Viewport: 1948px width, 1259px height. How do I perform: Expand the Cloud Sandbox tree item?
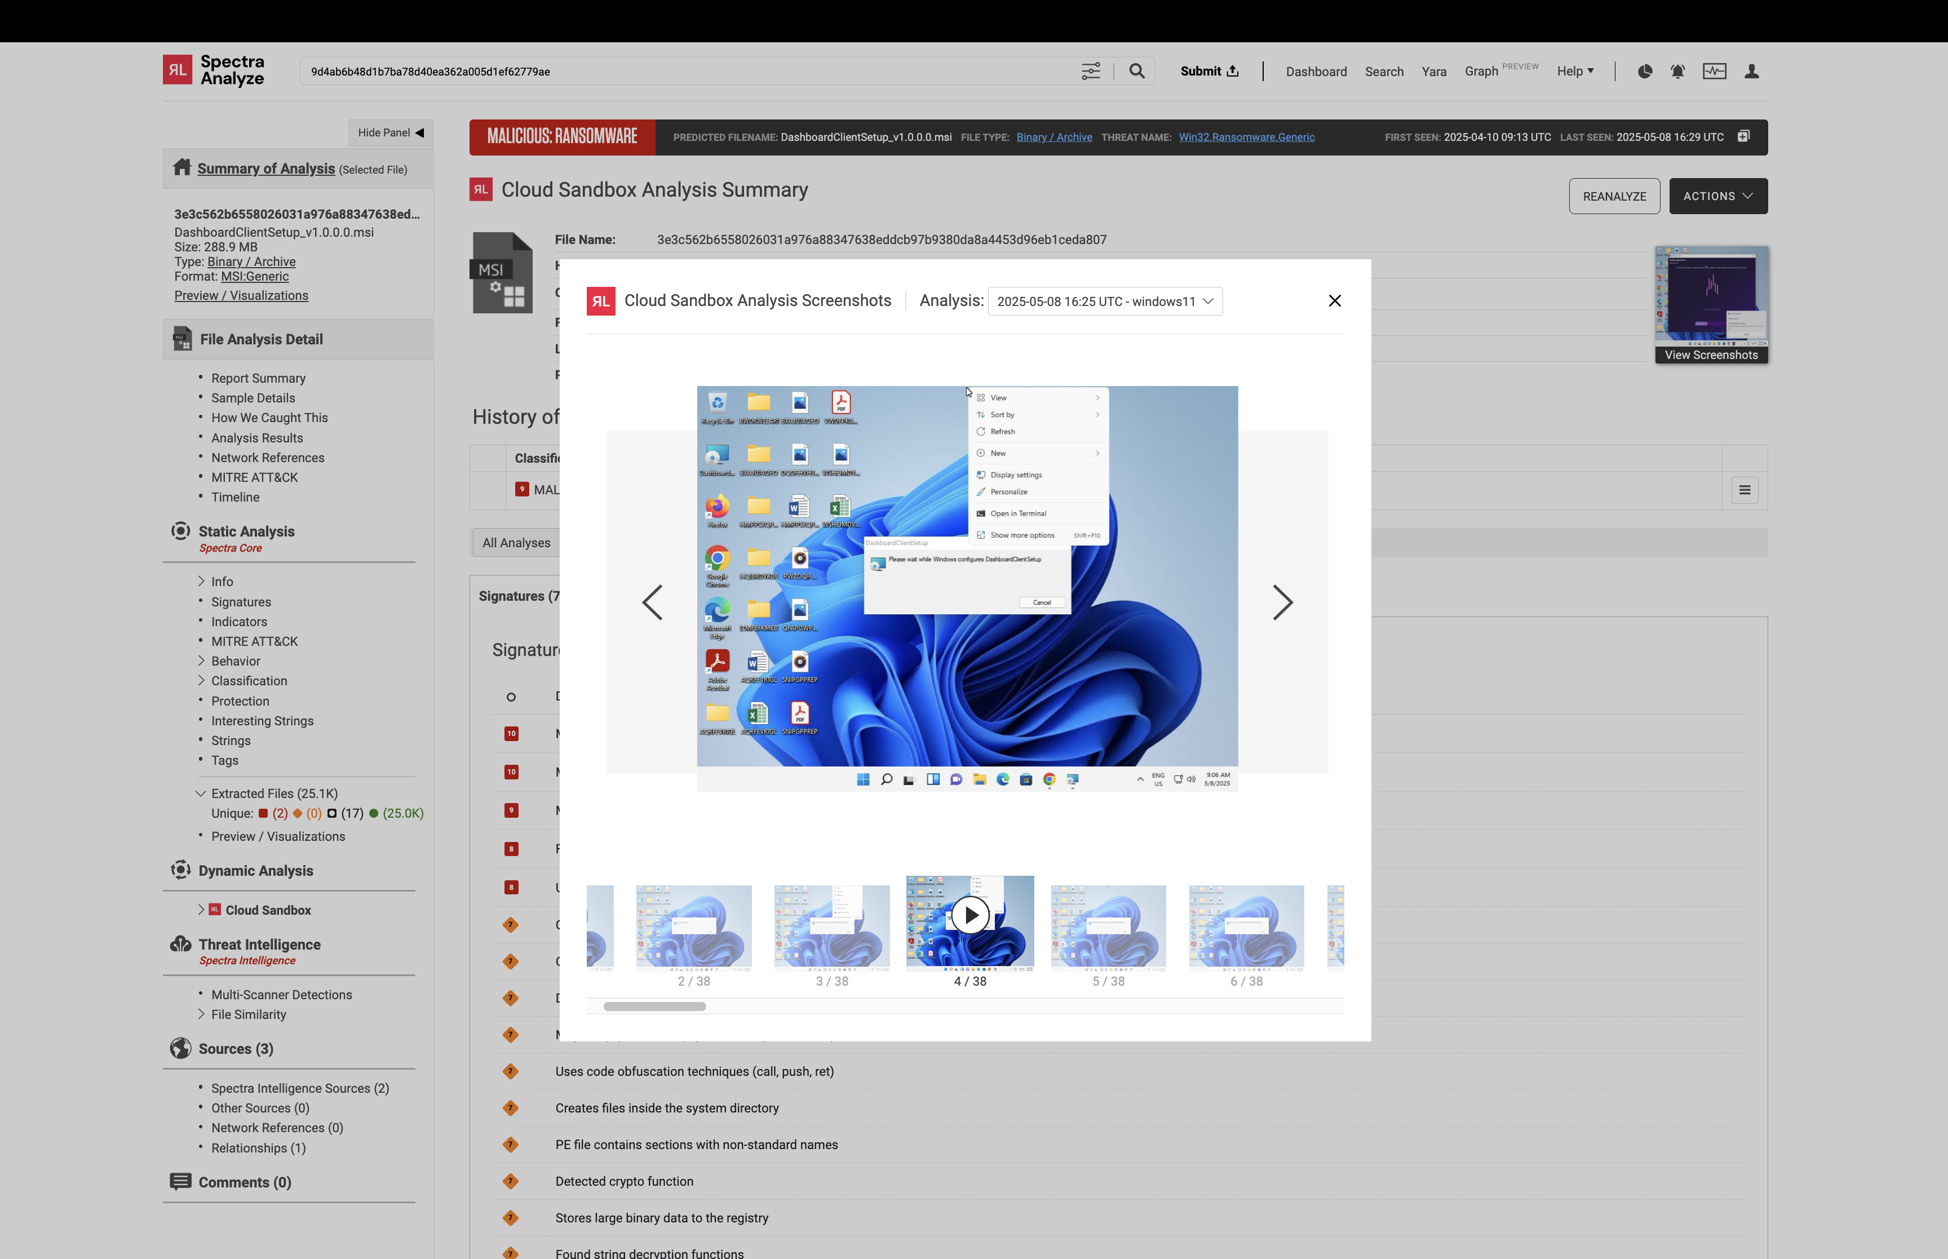tap(201, 909)
